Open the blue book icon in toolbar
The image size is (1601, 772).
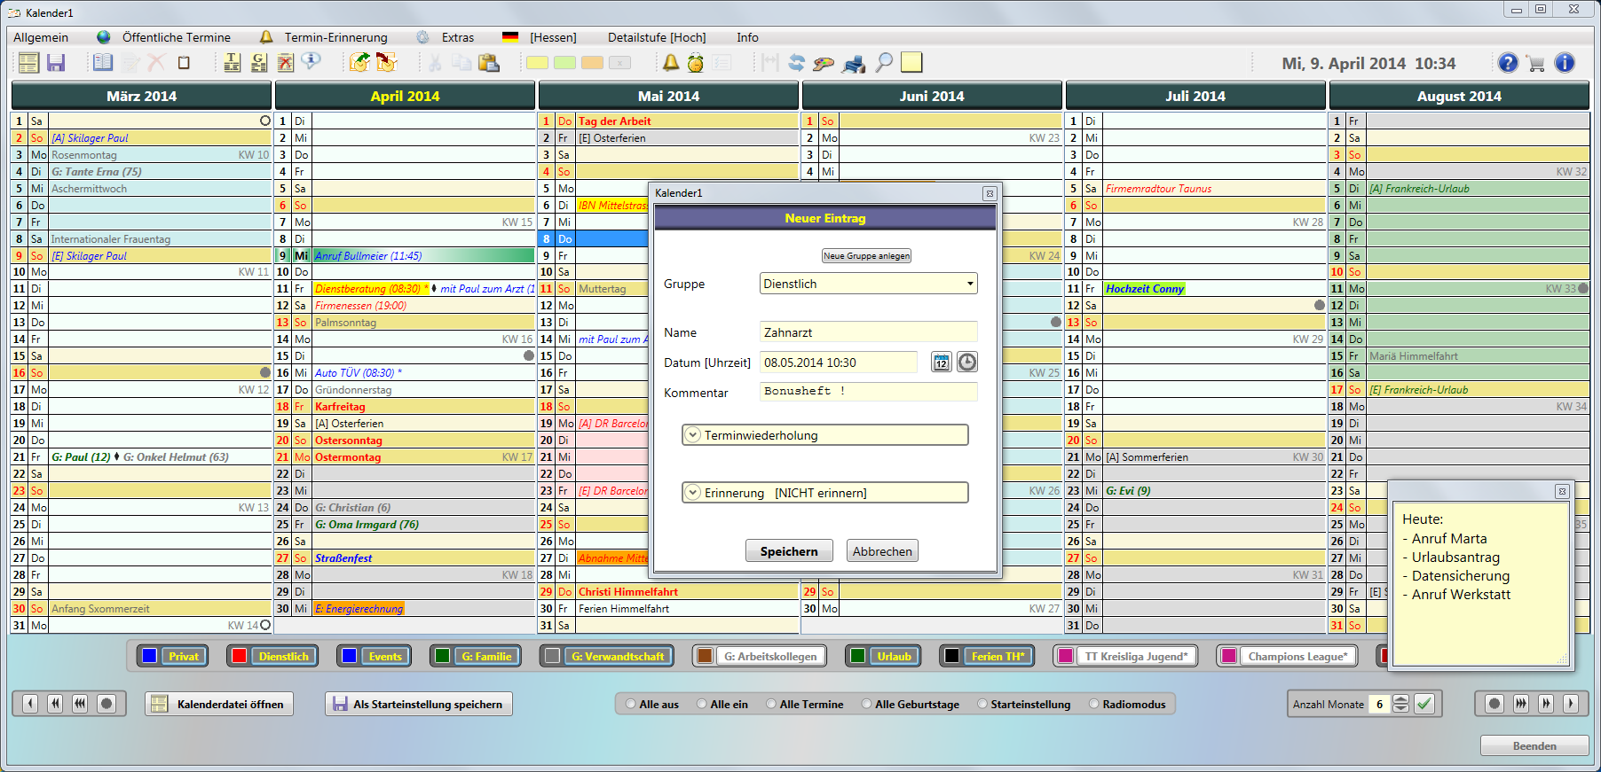tap(103, 63)
